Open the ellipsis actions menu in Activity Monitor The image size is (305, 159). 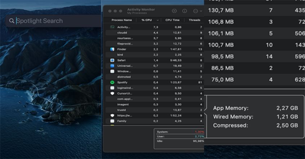tap(196, 11)
